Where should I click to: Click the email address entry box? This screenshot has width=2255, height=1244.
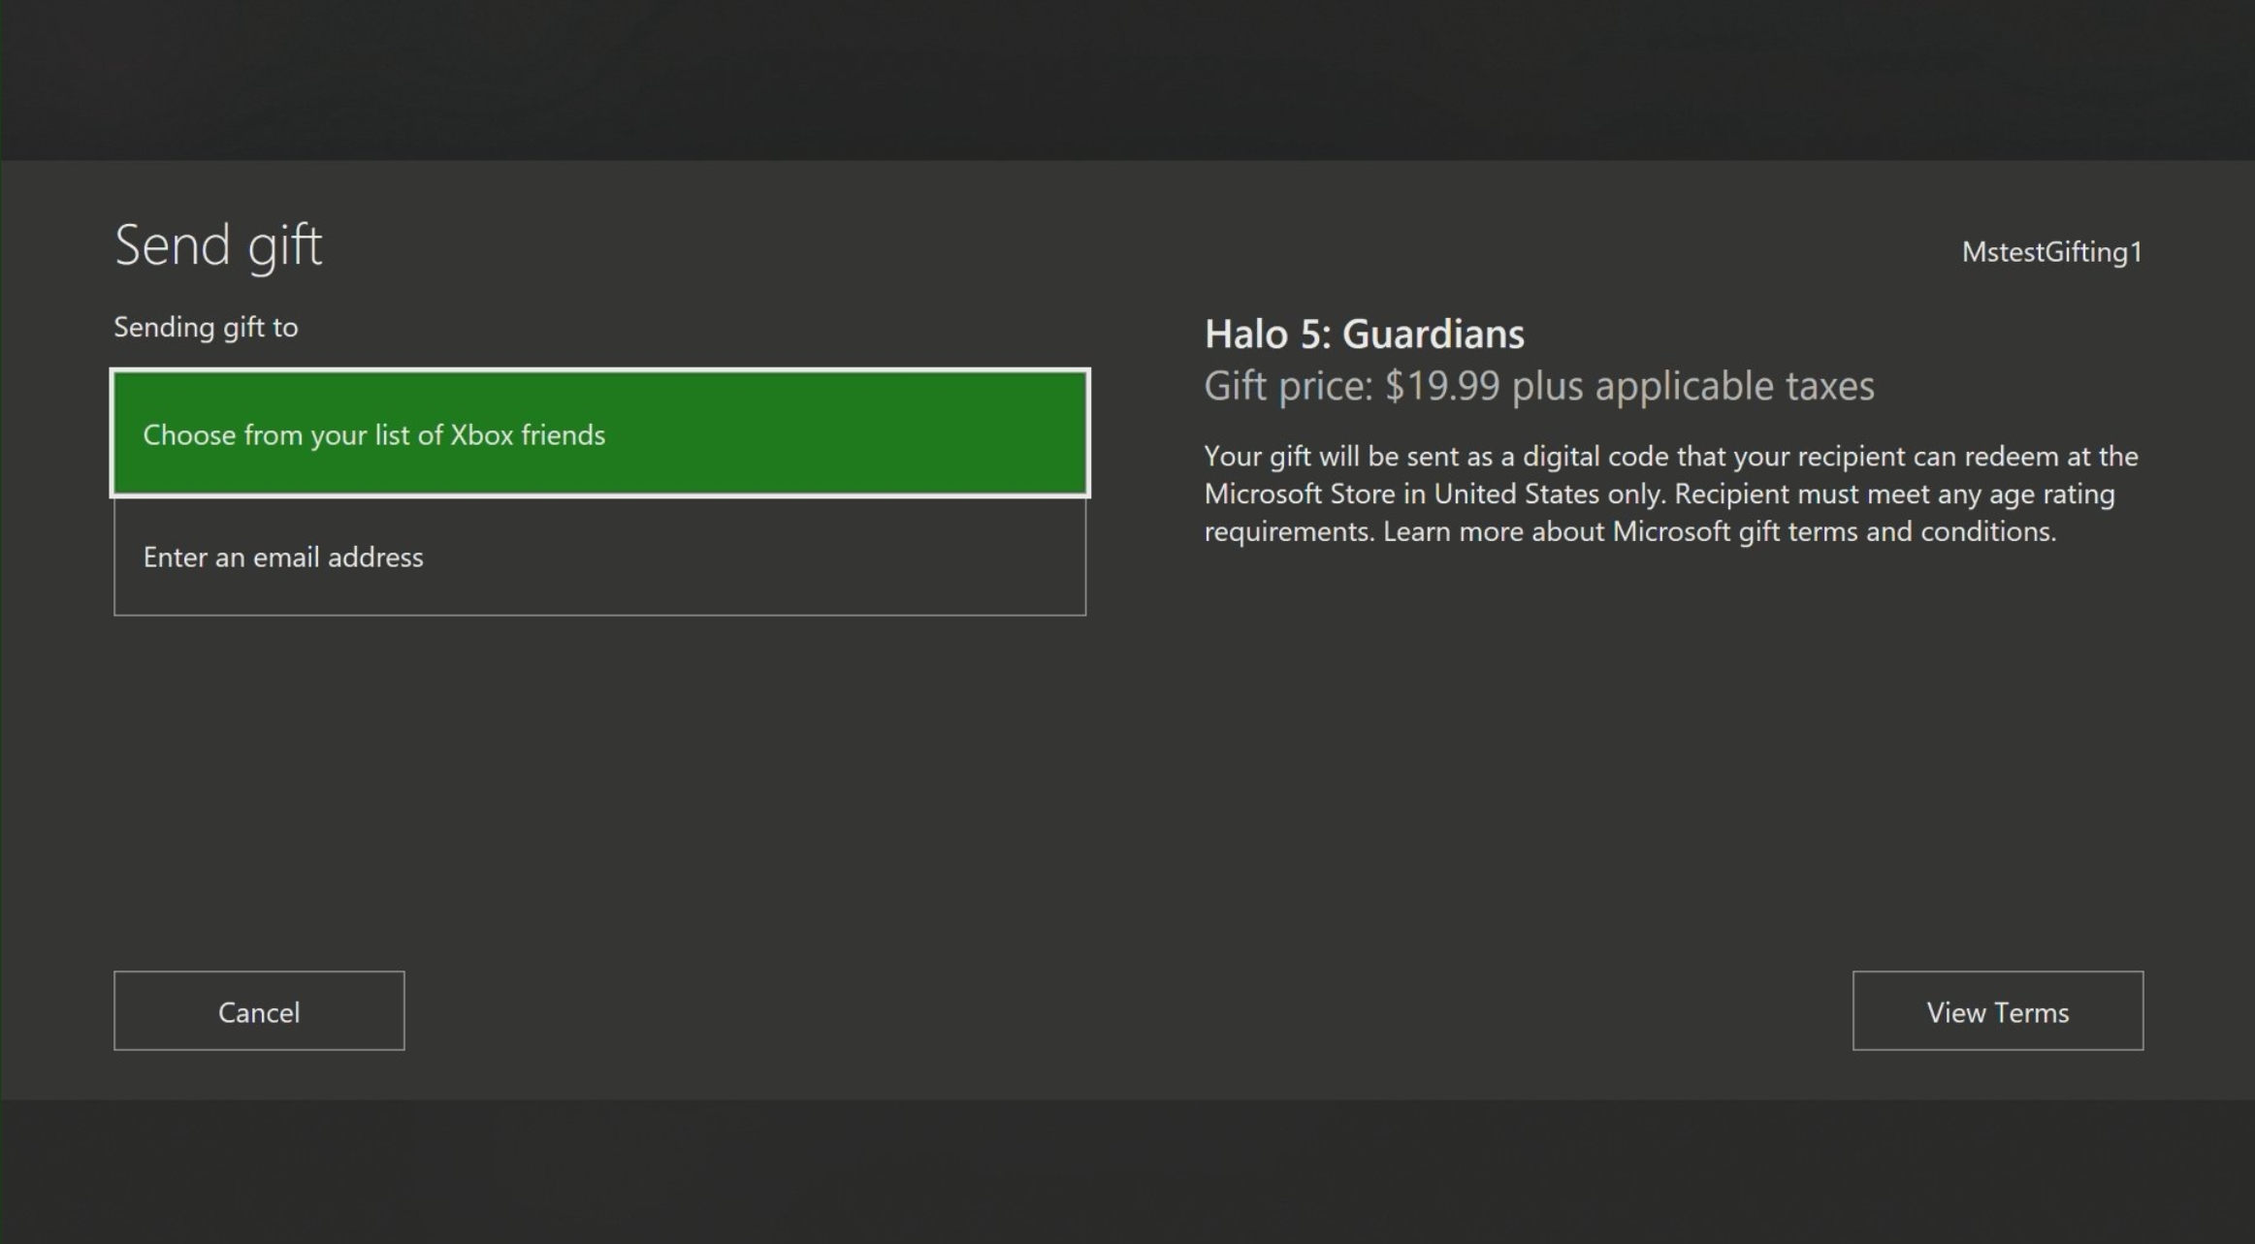600,557
